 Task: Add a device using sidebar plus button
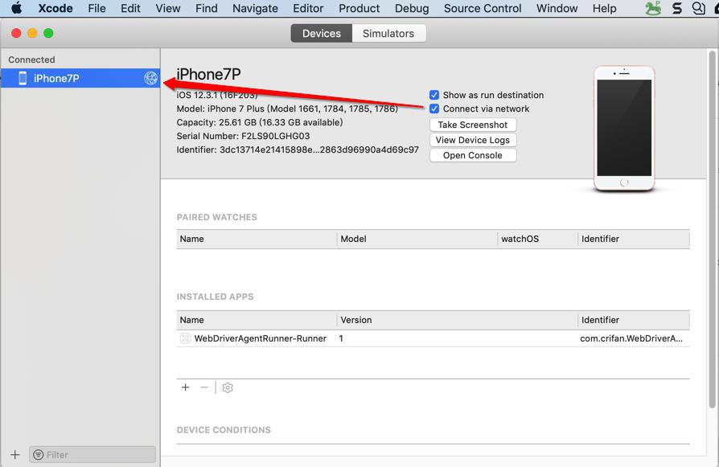[15, 455]
